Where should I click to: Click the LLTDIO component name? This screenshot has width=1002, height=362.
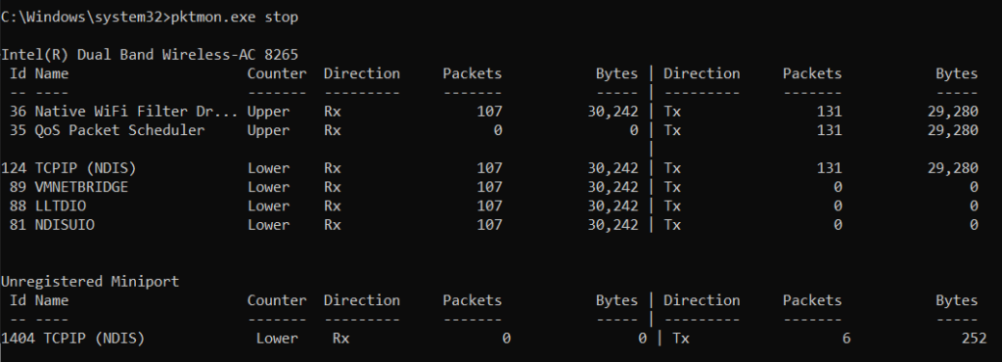click(x=60, y=206)
